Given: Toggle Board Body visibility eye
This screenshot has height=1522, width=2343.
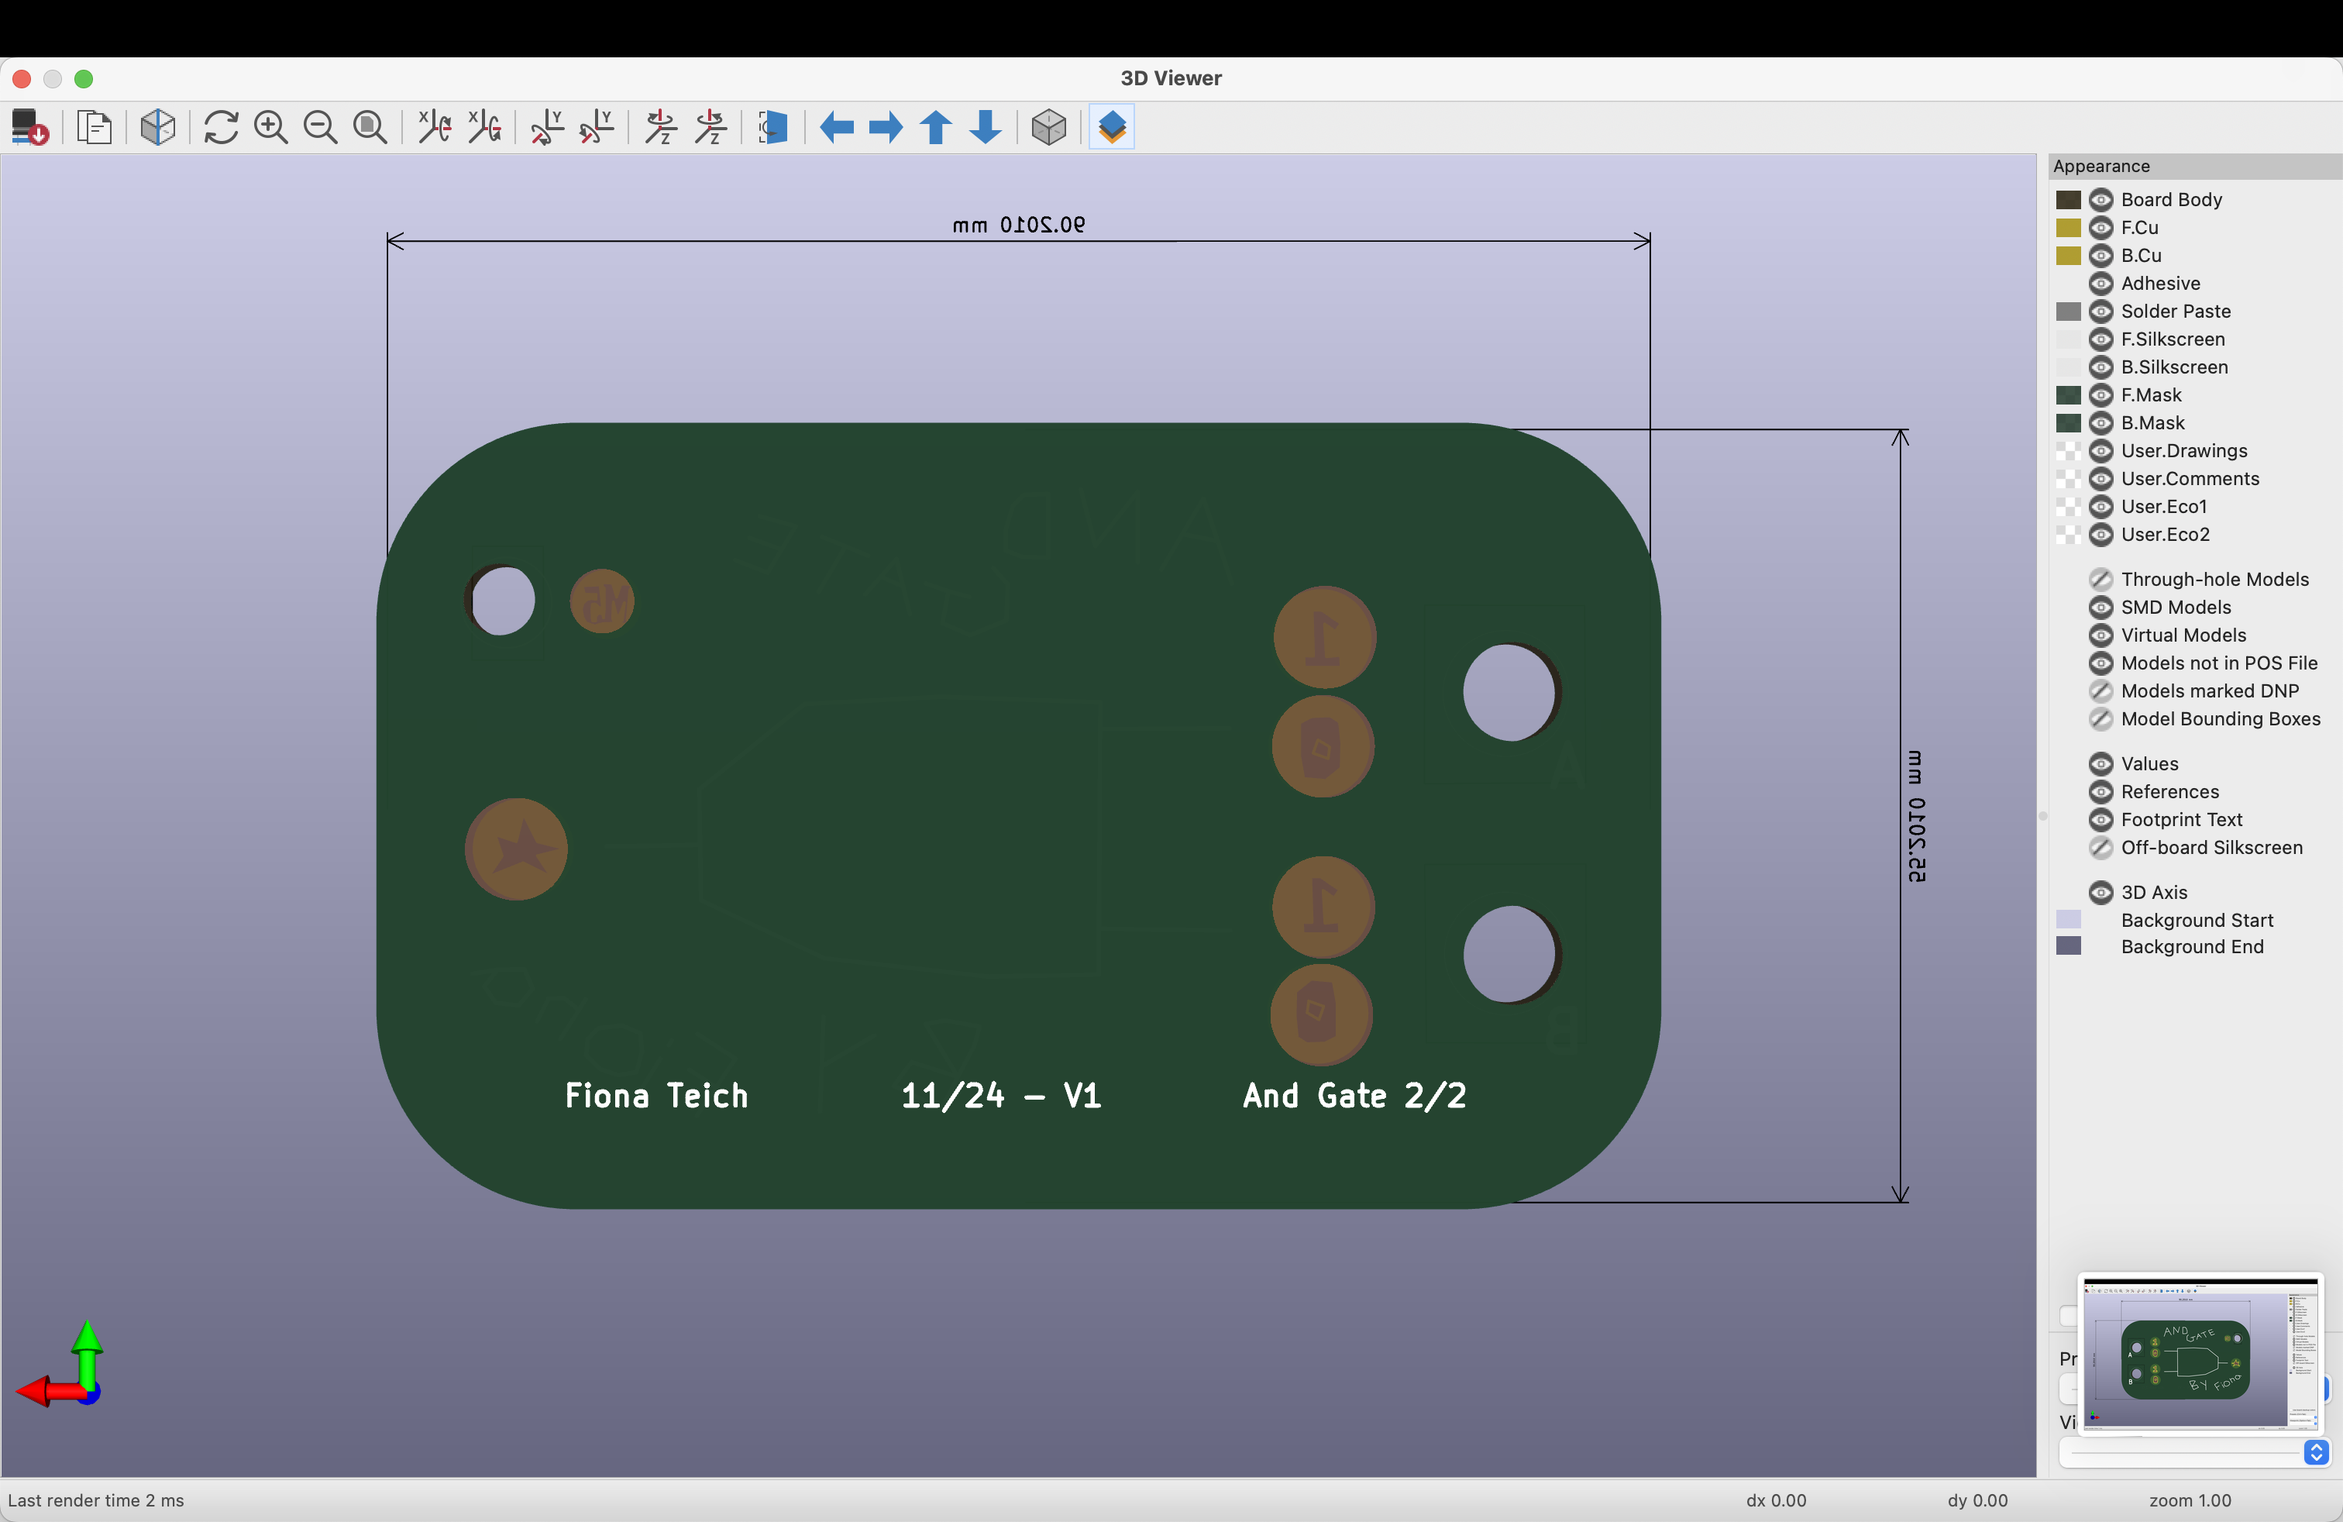Looking at the screenshot, I should point(2100,200).
